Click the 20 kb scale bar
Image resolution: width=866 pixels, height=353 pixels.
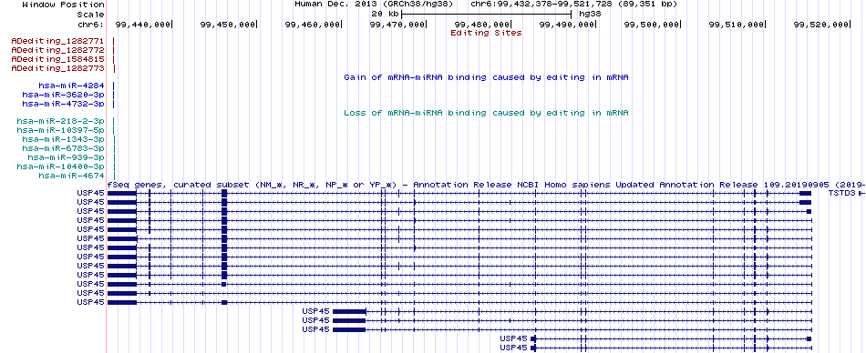click(486, 14)
